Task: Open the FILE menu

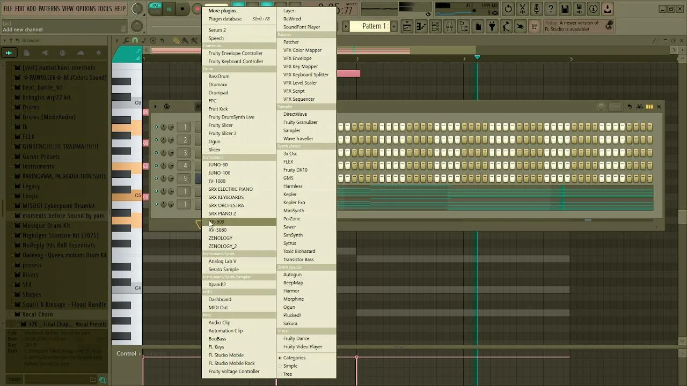Action: 8,9
